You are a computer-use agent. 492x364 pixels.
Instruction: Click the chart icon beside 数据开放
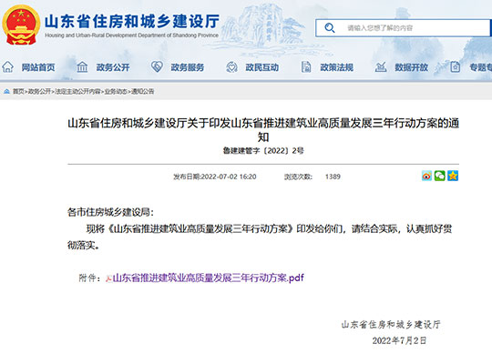(x=381, y=66)
